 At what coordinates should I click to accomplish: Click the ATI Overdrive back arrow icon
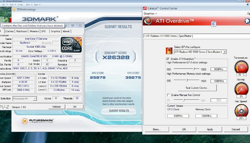pyautogui.click(x=214, y=24)
